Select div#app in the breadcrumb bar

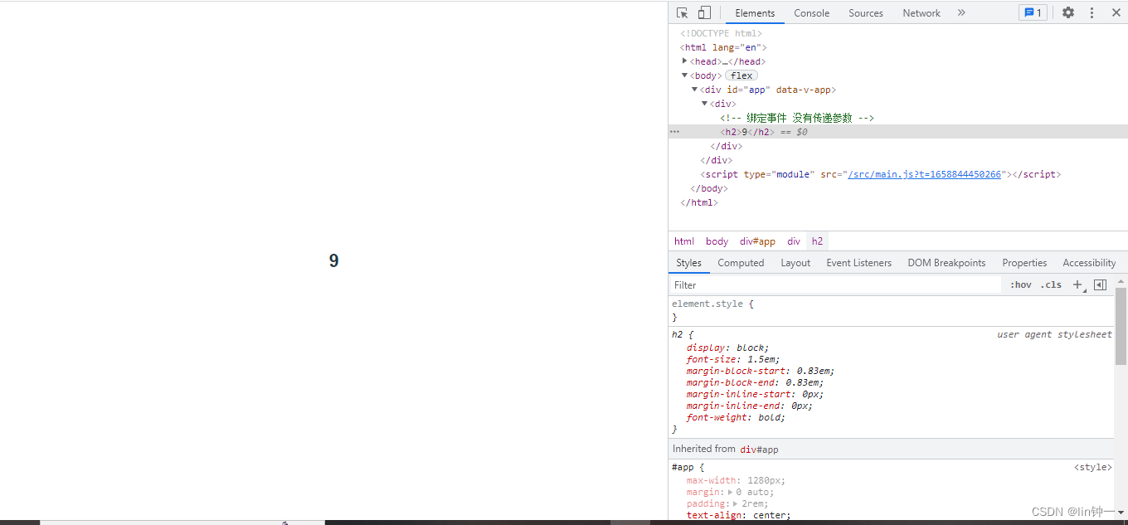(x=757, y=241)
